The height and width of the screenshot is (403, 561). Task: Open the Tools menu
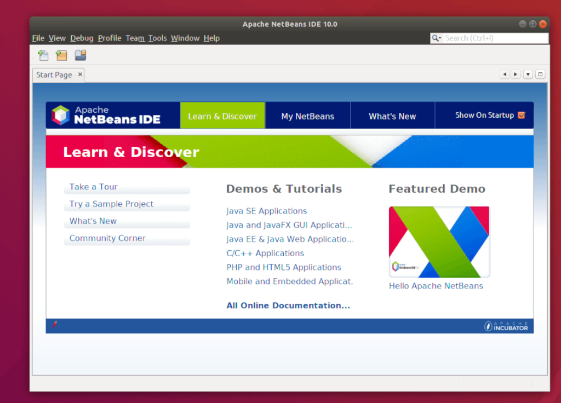(158, 38)
